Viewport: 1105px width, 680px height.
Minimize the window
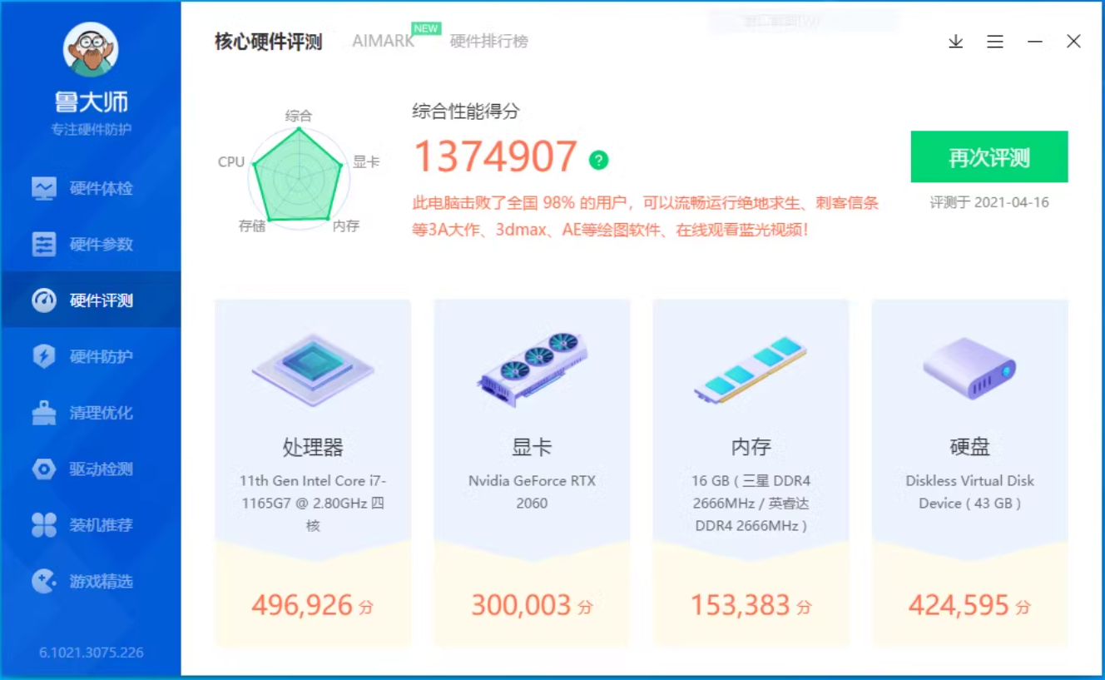1035,42
